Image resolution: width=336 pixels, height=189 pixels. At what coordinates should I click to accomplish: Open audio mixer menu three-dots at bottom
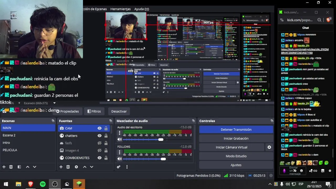pos(127,167)
